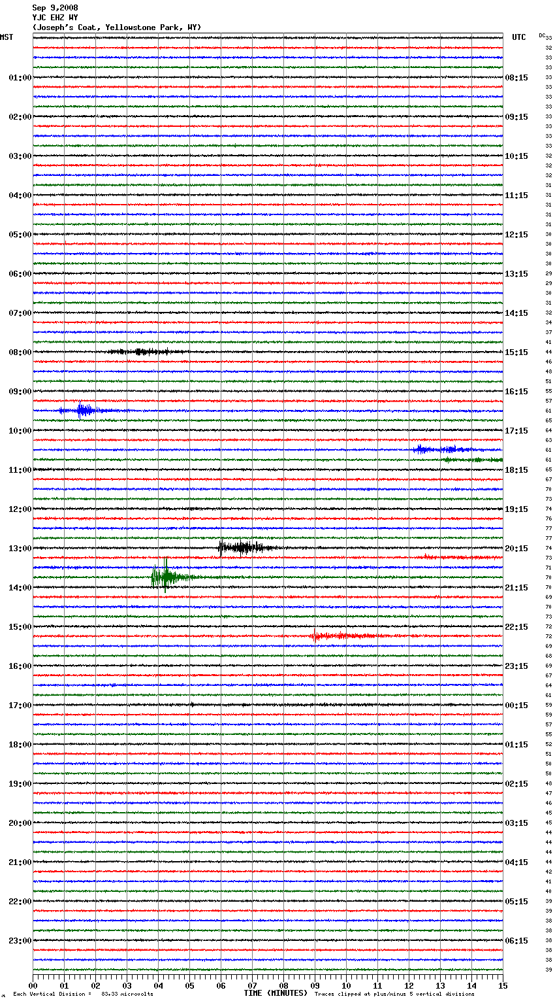Click the 15:15 UTC time label

(516, 352)
